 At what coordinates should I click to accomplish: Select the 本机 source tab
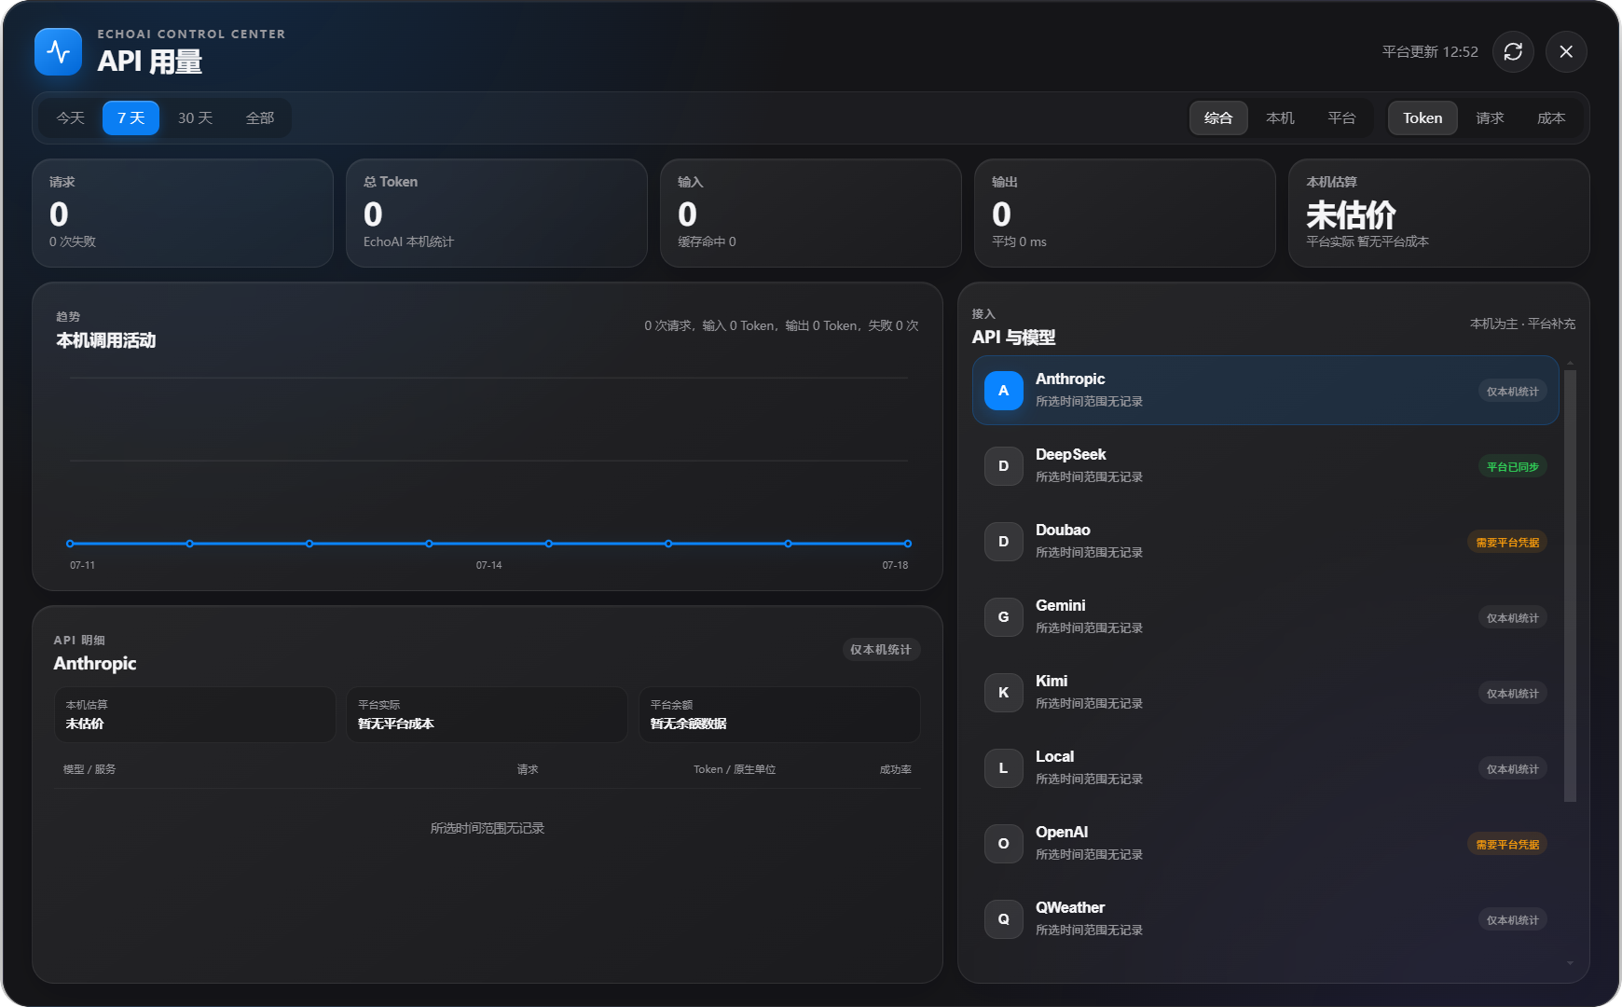click(1280, 118)
